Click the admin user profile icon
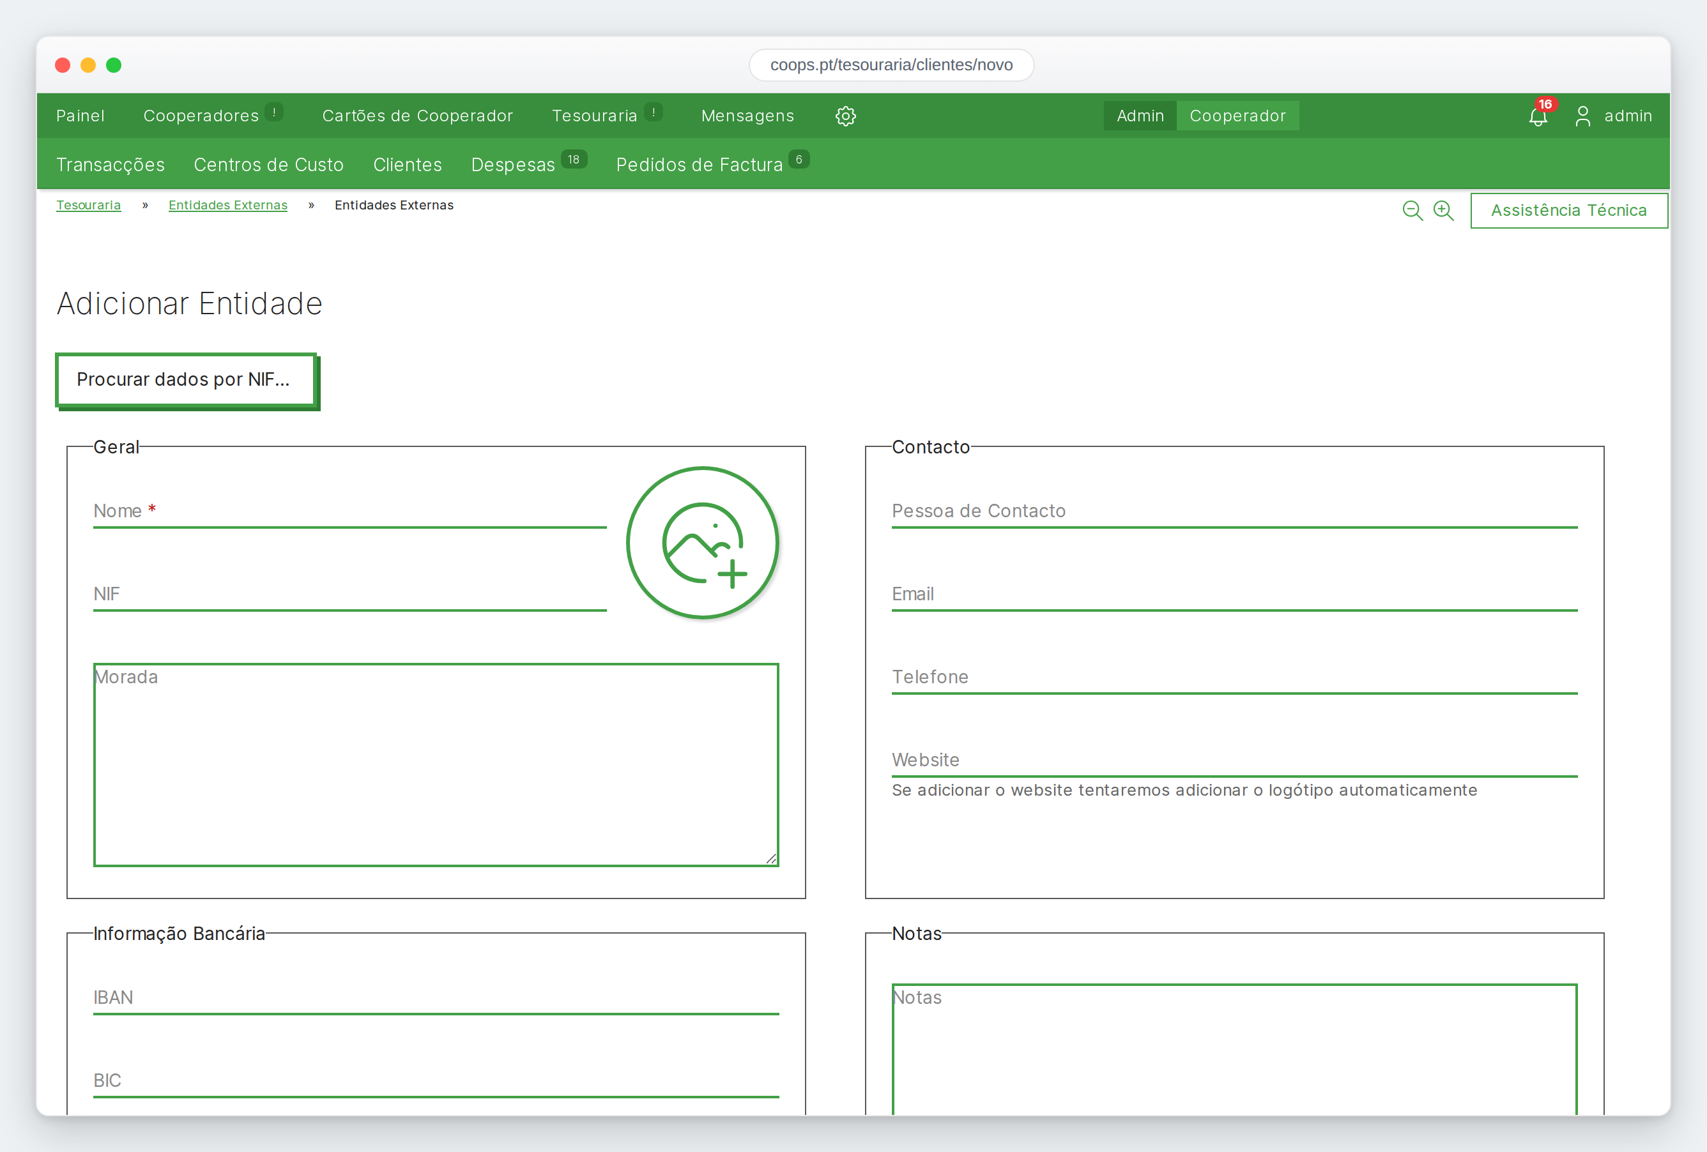The image size is (1707, 1152). click(x=1583, y=116)
